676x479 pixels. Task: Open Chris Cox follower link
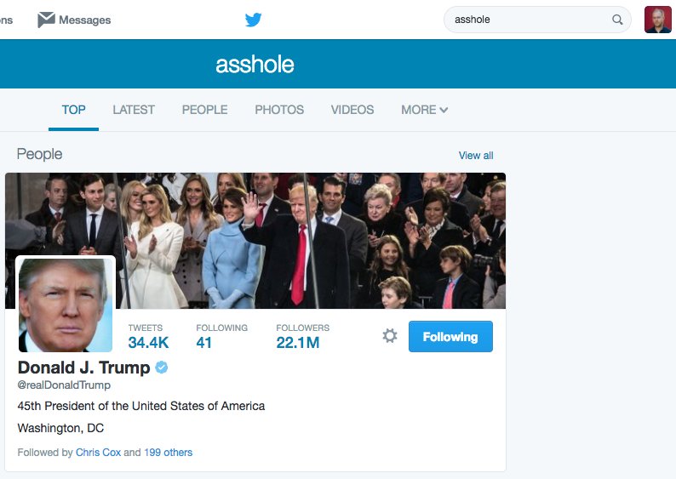click(x=98, y=453)
